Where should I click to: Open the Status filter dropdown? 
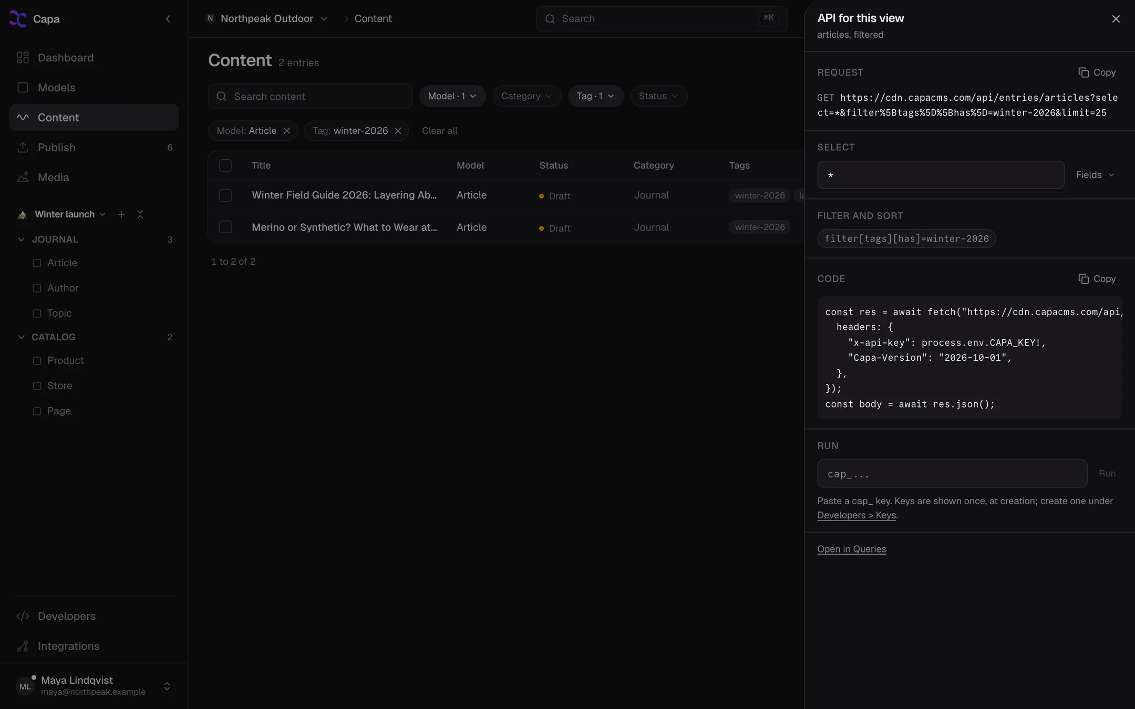(659, 96)
